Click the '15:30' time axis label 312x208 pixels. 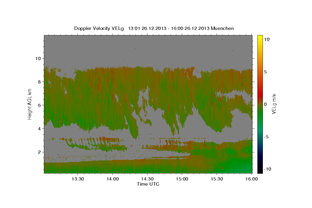pos(217,179)
